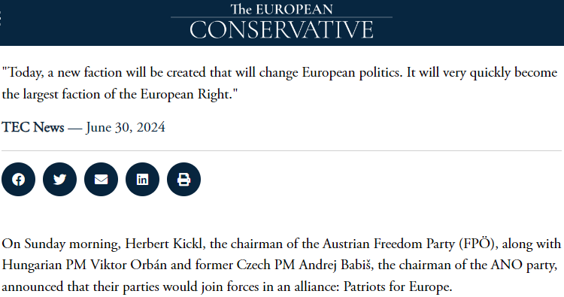
Task: Click the name Viktor Orbán in the article
Action: tap(129, 265)
